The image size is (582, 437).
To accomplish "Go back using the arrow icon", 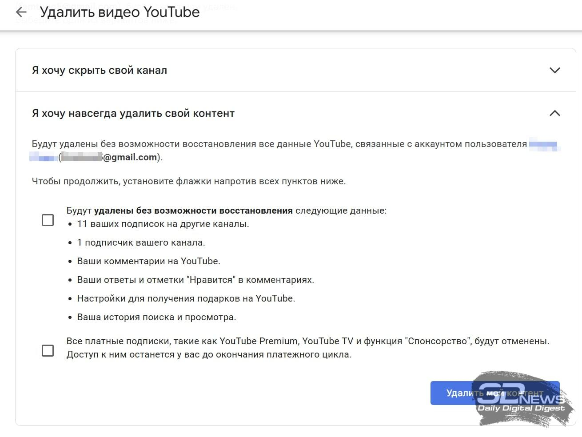I will pyautogui.click(x=21, y=12).
